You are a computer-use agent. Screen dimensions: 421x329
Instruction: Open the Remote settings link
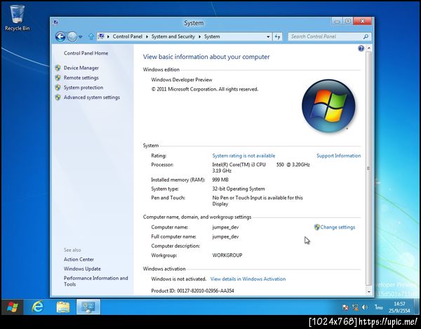click(81, 78)
